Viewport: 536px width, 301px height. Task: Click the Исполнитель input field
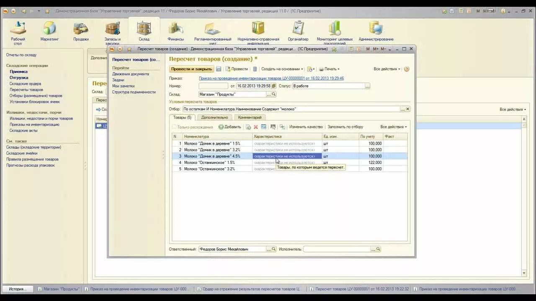(337, 249)
